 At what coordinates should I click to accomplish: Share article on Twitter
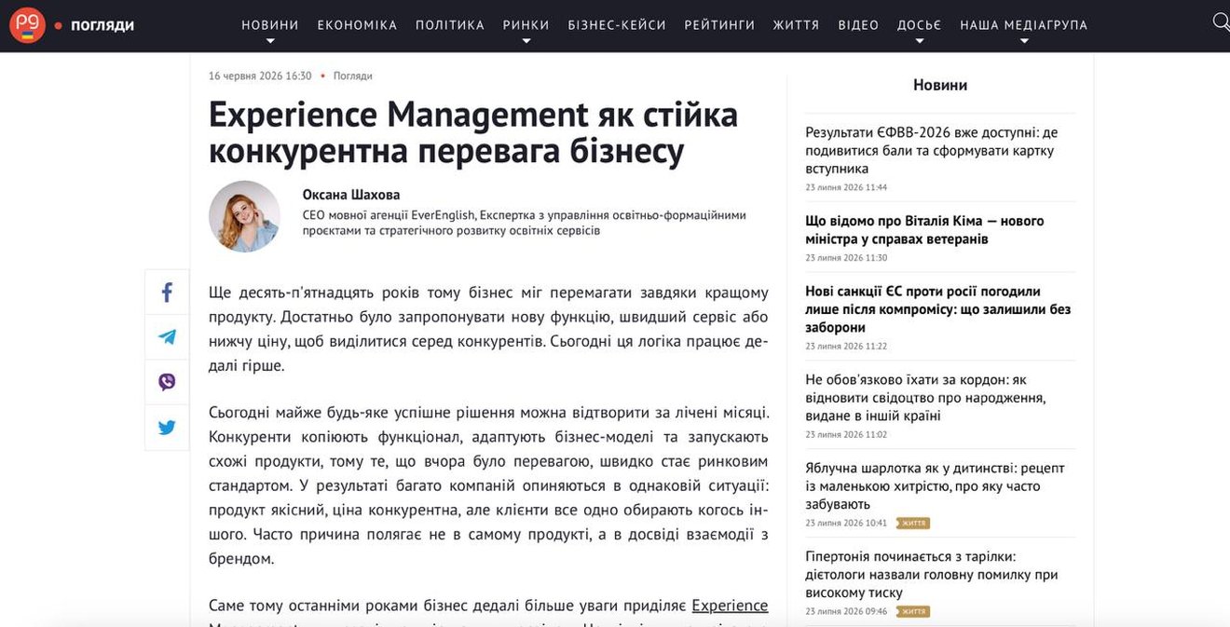167,428
